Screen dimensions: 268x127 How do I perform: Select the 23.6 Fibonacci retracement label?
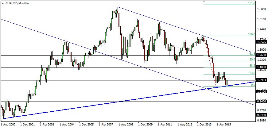click(x=252, y=73)
